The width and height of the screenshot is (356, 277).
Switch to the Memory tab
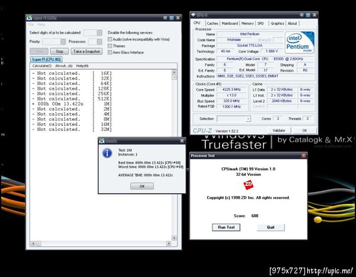(x=247, y=23)
